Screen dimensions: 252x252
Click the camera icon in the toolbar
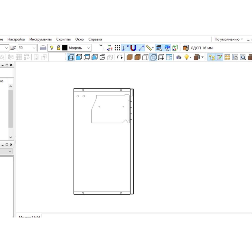pos(178,57)
